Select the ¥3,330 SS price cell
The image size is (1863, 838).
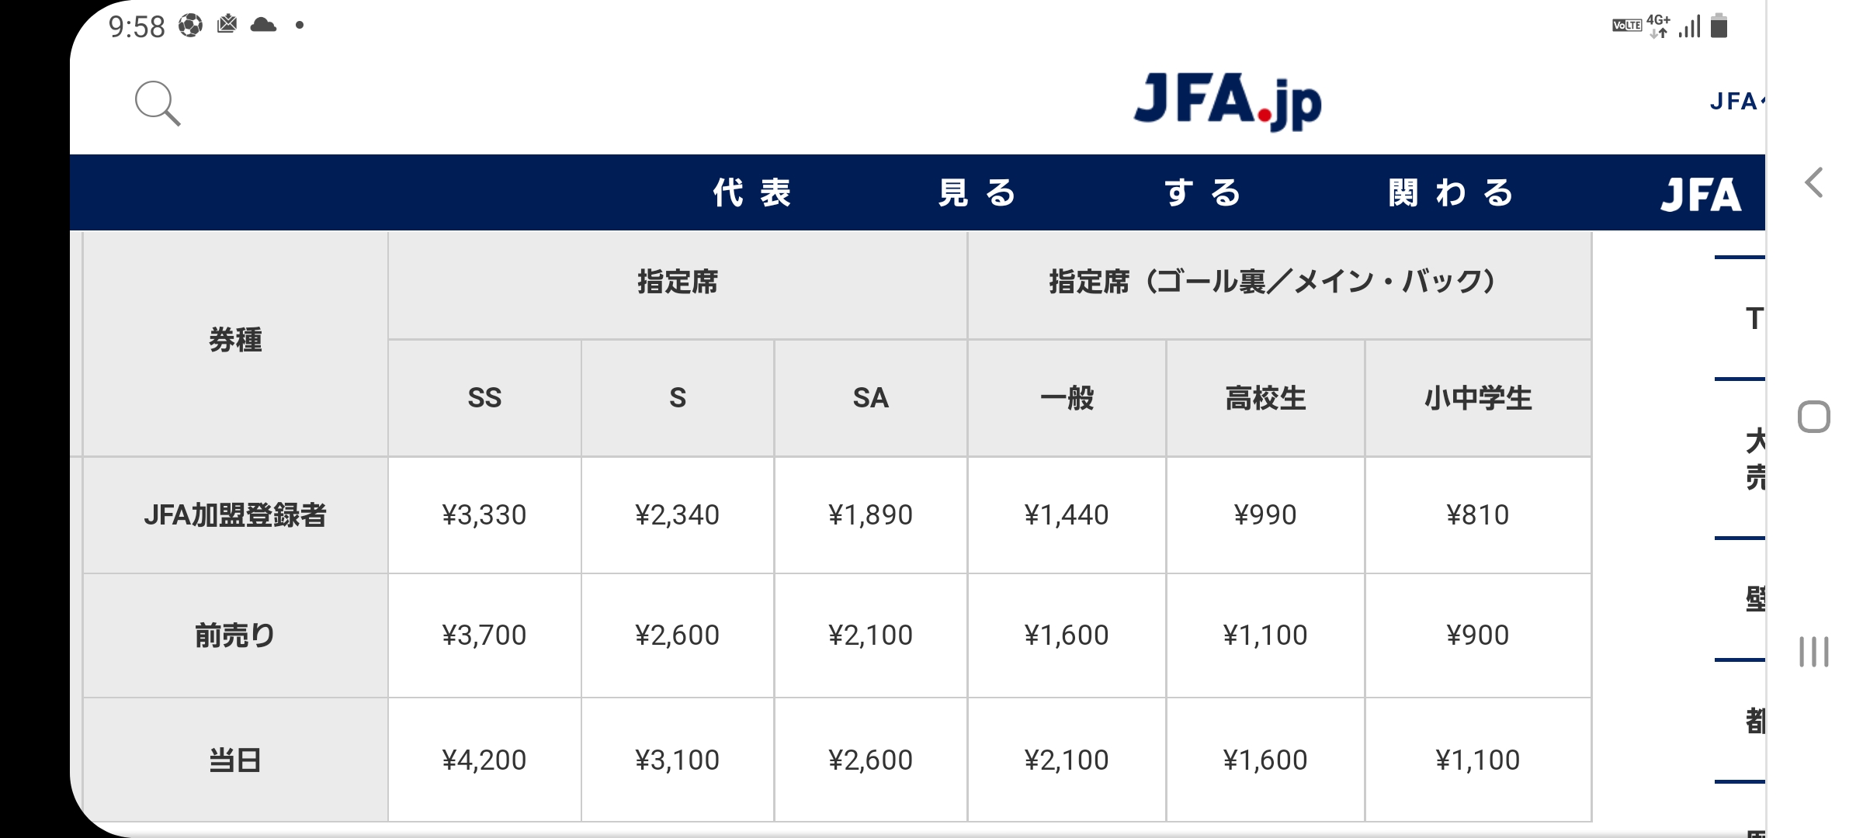(484, 515)
